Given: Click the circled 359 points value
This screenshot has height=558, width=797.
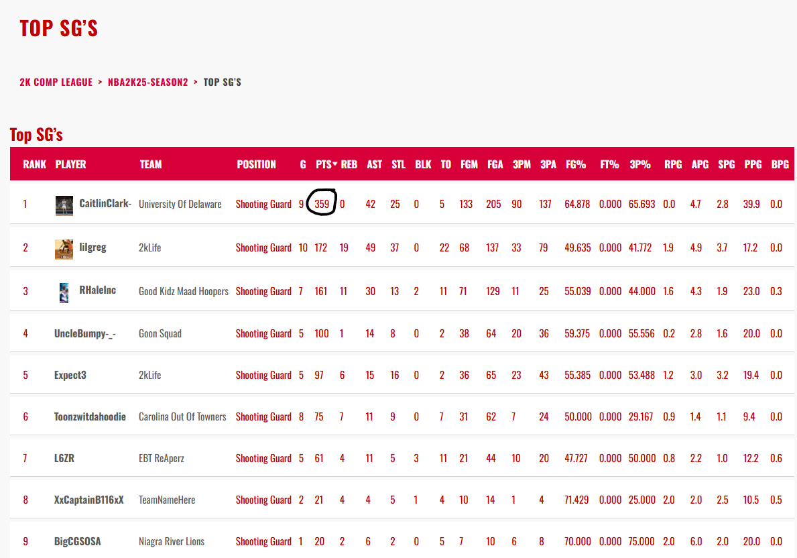Looking at the screenshot, I should coord(321,203).
